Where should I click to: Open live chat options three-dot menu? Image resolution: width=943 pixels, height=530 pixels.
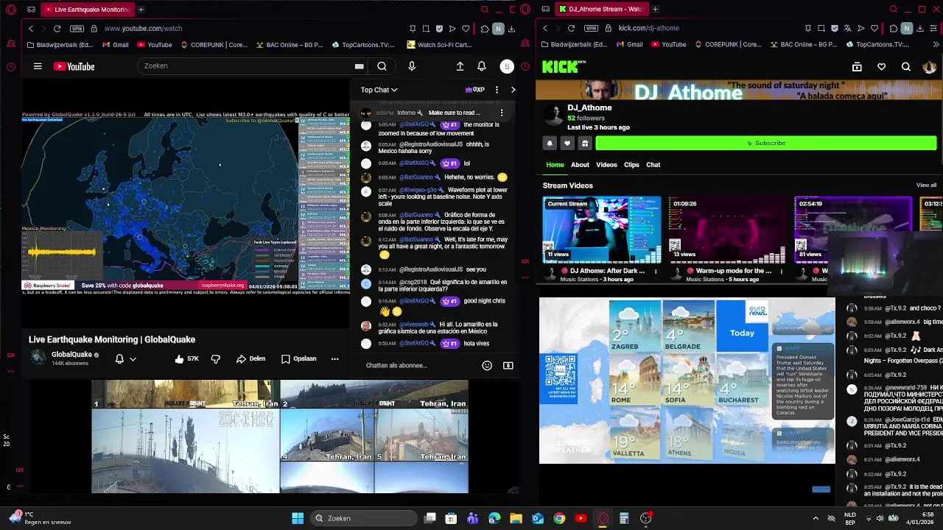pos(497,90)
